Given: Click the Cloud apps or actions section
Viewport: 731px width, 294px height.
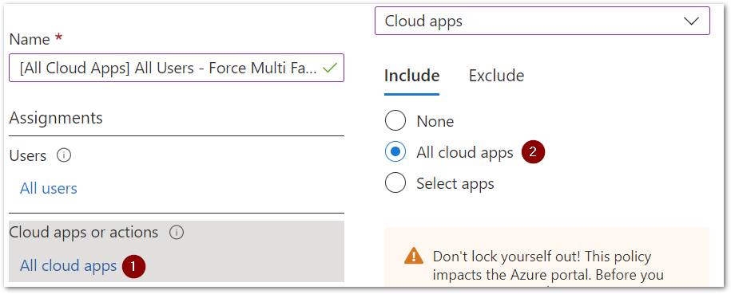Looking at the screenshot, I should [177, 251].
